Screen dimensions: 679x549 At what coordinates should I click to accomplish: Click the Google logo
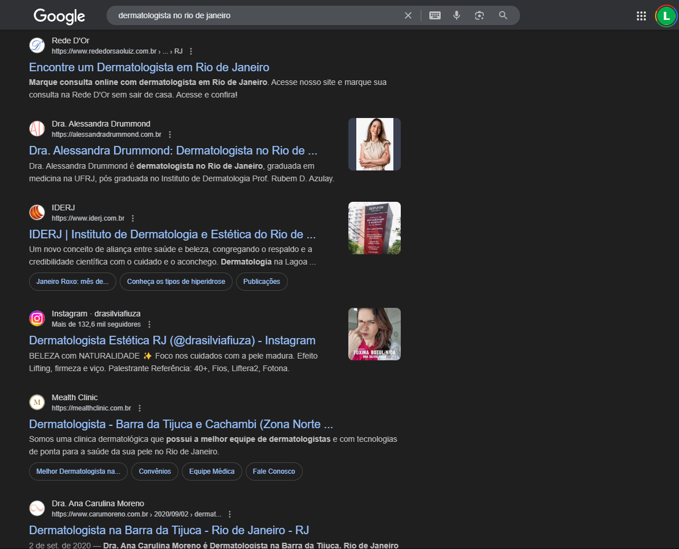click(x=59, y=16)
